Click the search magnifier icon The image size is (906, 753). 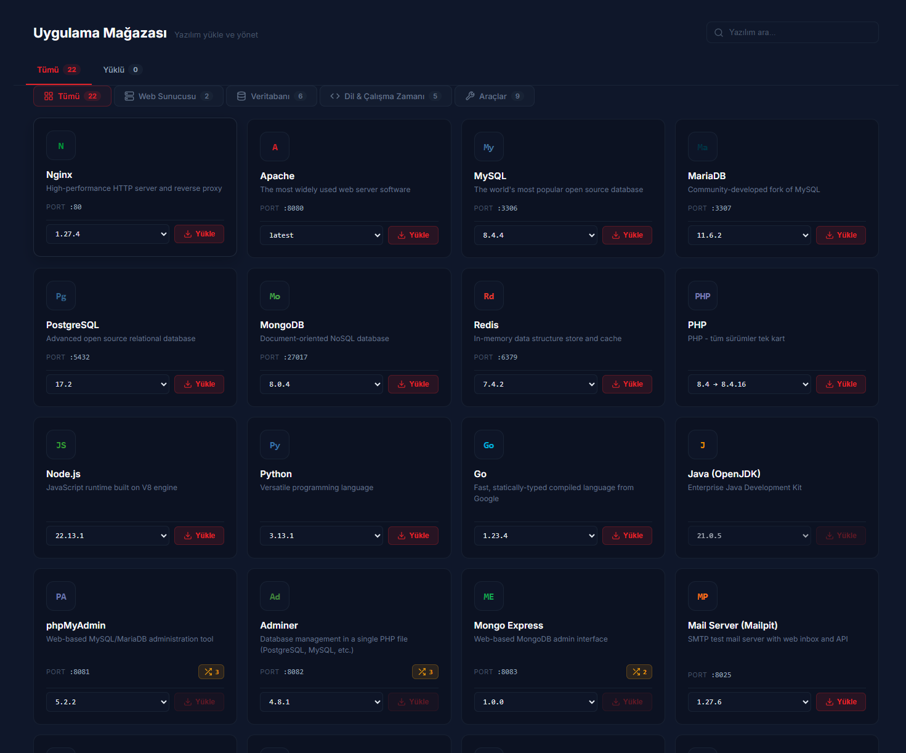point(719,33)
